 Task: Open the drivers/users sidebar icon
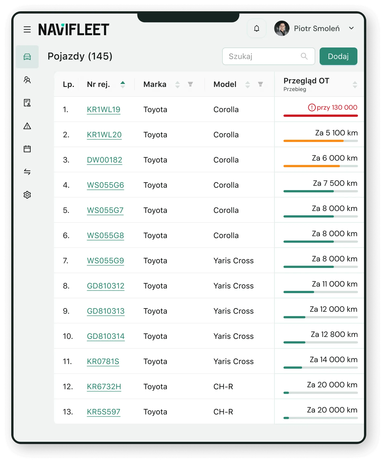click(x=27, y=80)
